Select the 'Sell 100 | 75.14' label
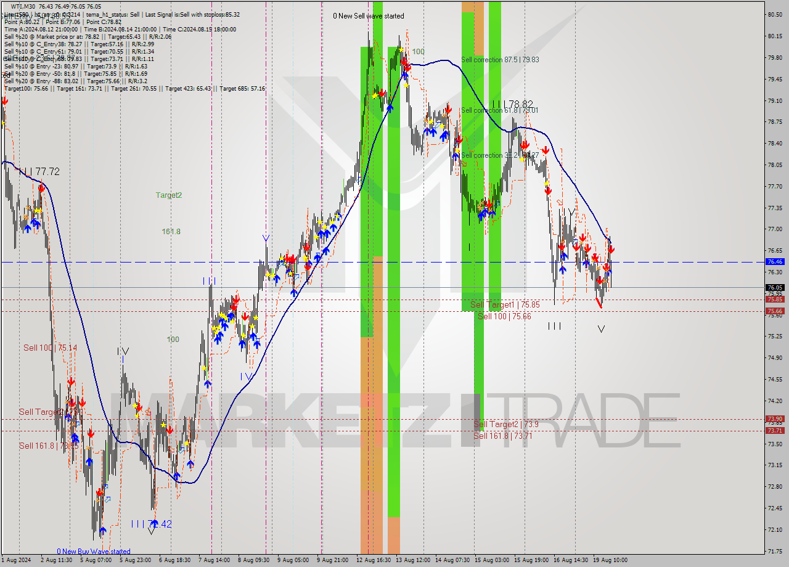This screenshot has height=567, width=789. click(51, 348)
